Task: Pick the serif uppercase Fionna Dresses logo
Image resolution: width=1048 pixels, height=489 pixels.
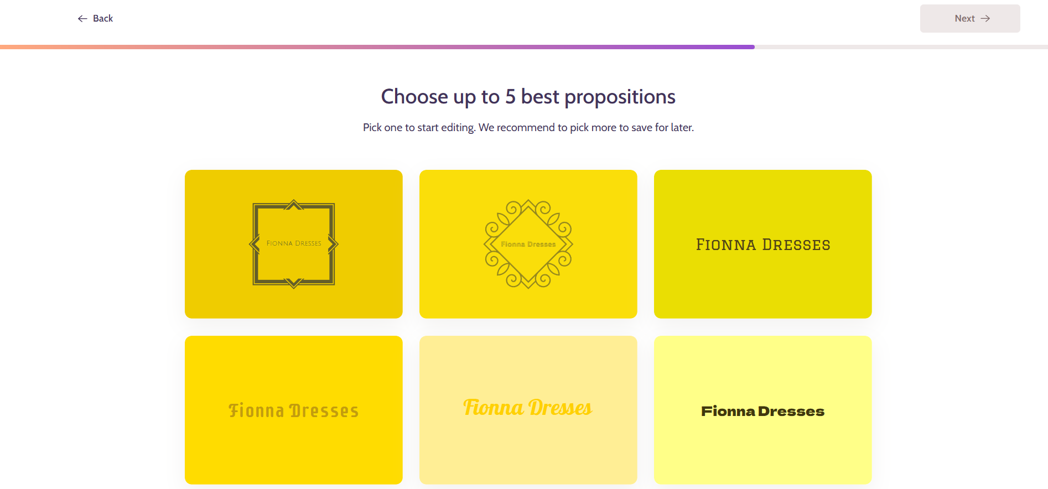Action: [762, 244]
